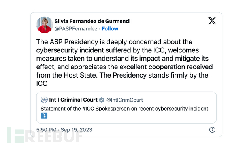Click the X logo in the tweet corner
Image resolution: width=243 pixels, height=146 pixels.
[x=212, y=21]
